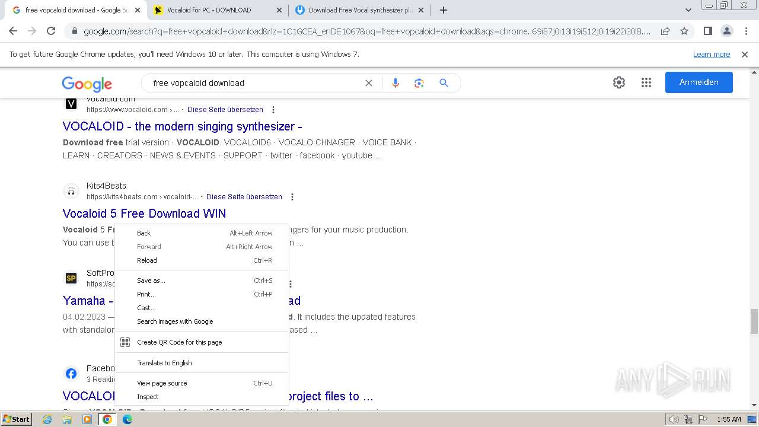Open Microsoft Edge from the taskbar

click(x=127, y=419)
